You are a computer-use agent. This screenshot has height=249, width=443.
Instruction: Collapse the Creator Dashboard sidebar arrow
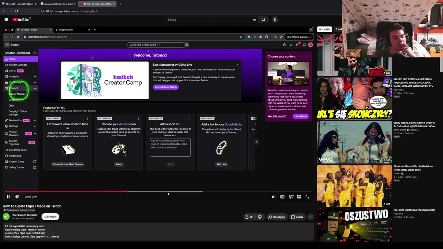[35, 53]
